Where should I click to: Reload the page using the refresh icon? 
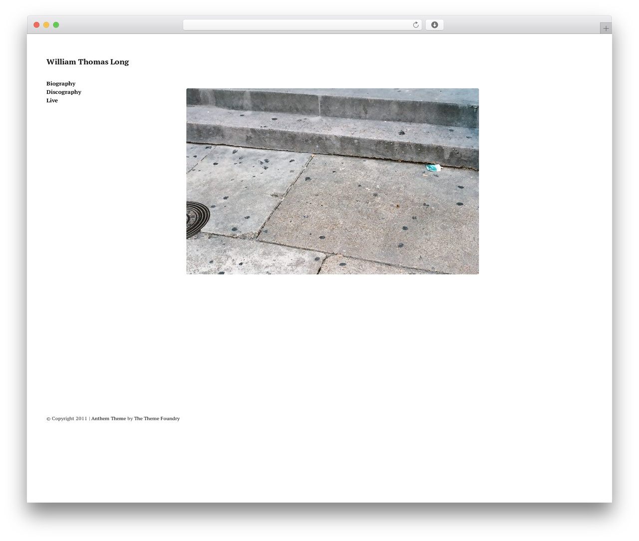tap(415, 25)
